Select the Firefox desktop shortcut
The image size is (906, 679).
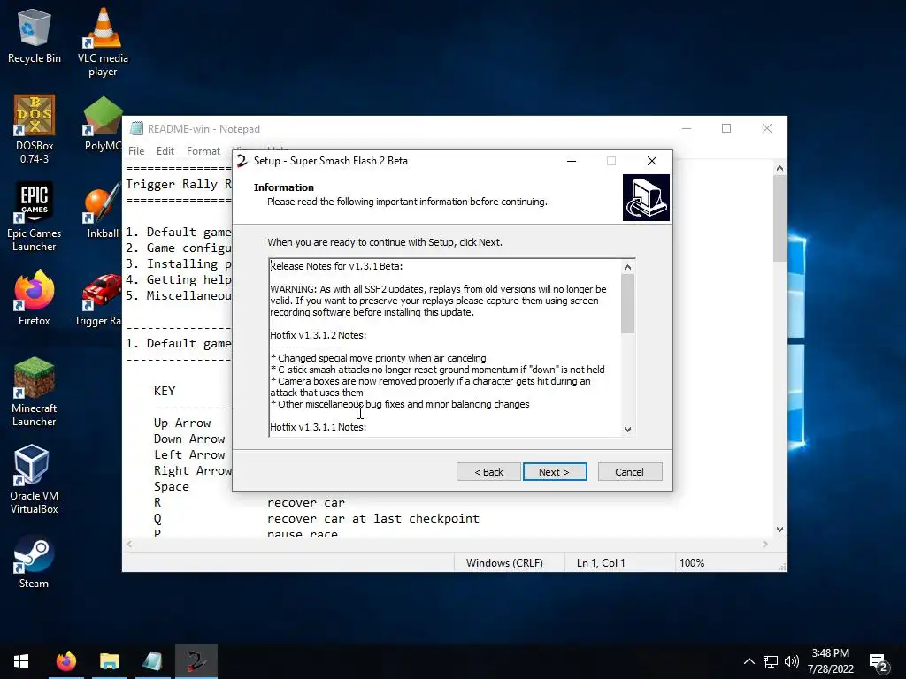click(x=35, y=299)
